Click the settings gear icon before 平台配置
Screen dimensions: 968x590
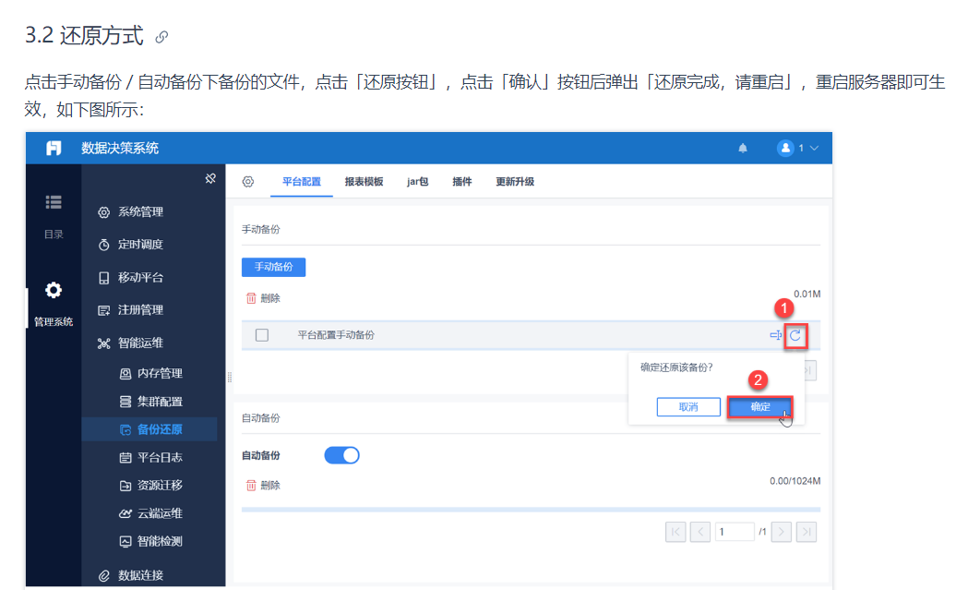[x=247, y=182]
